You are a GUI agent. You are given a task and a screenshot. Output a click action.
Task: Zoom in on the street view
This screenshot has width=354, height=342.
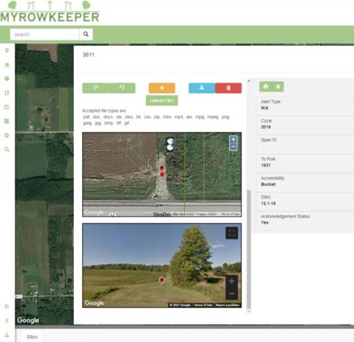coord(232,281)
